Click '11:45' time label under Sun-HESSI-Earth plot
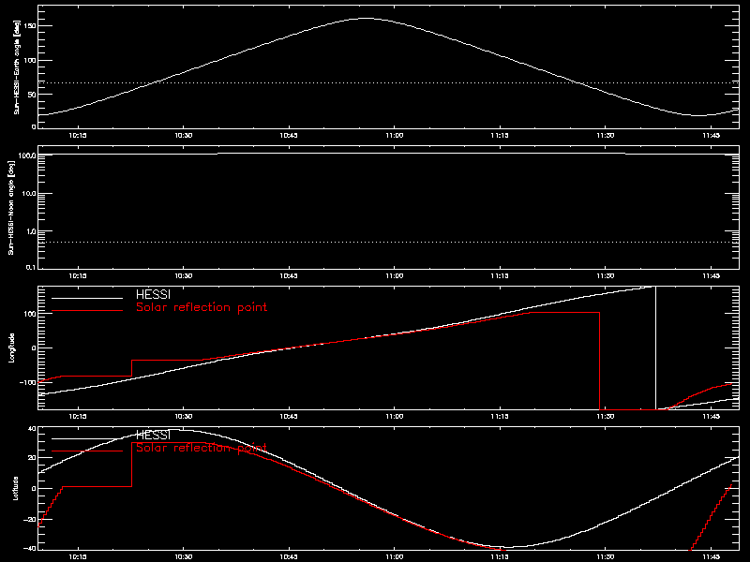The height and width of the screenshot is (562, 750). (x=712, y=136)
